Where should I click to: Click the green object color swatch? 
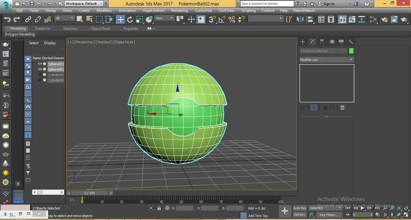coord(351,51)
